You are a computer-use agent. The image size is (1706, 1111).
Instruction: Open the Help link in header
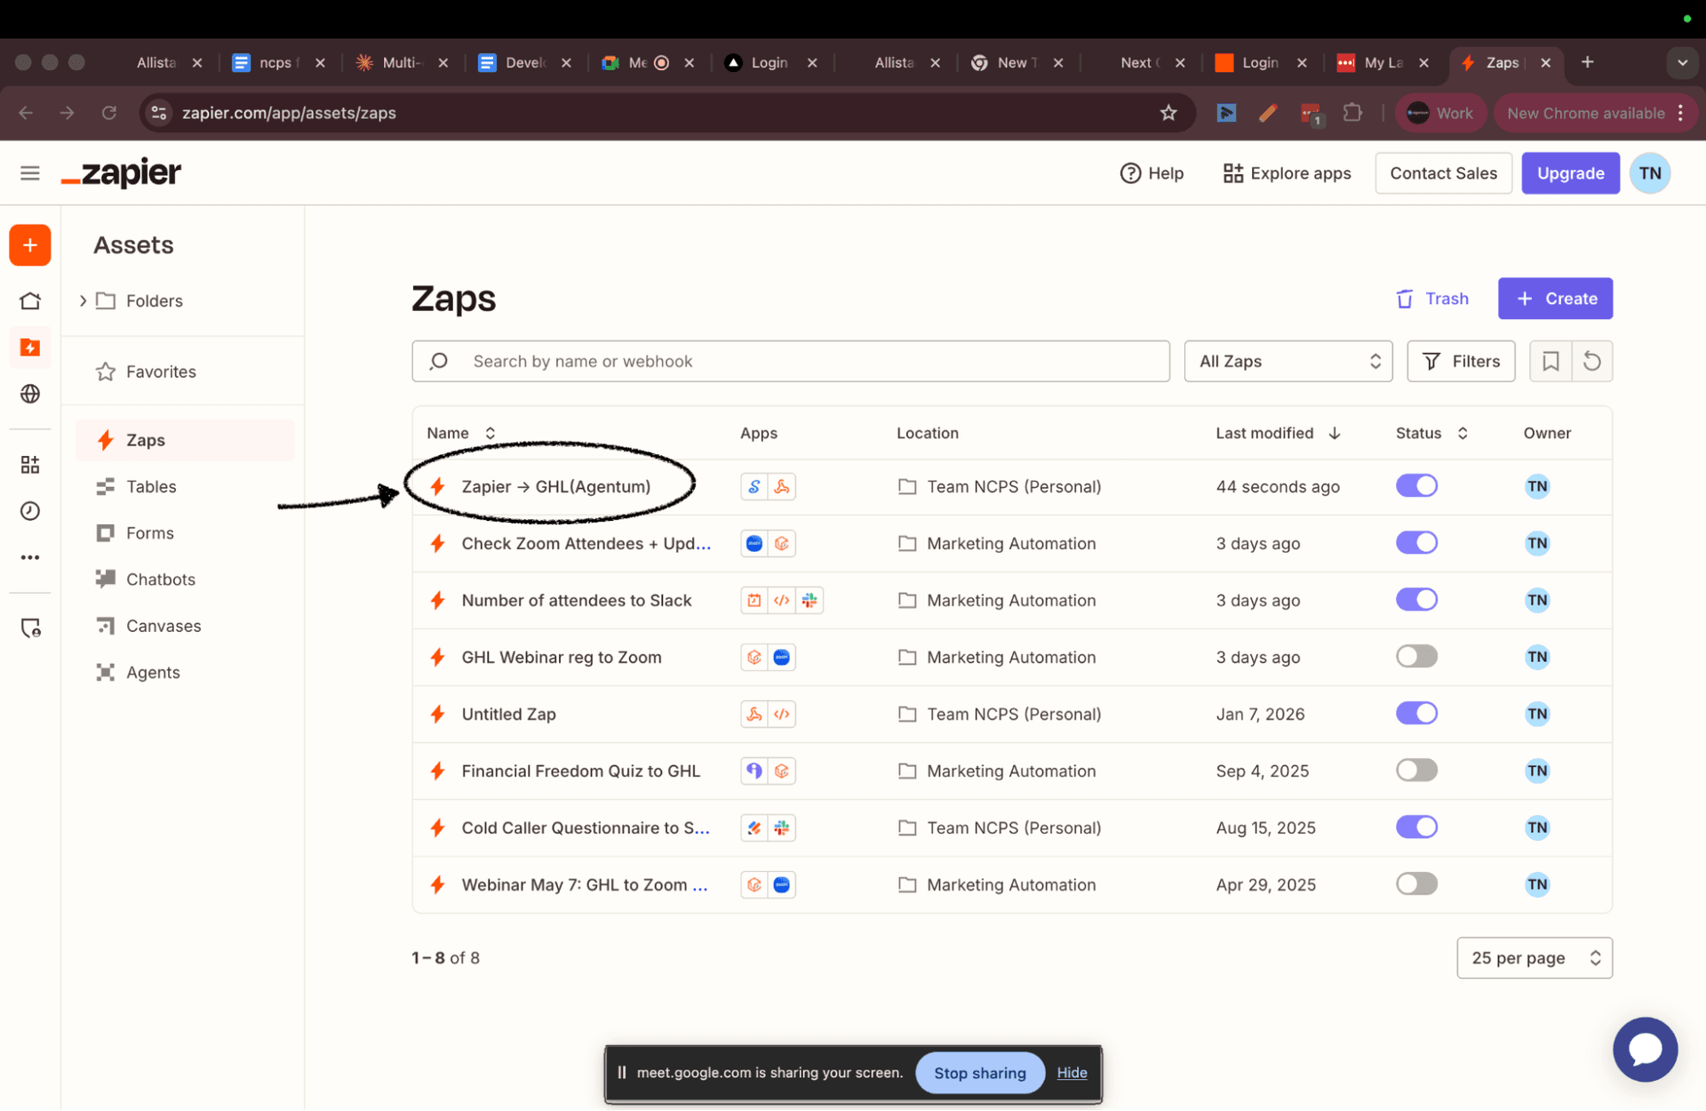click(x=1152, y=173)
